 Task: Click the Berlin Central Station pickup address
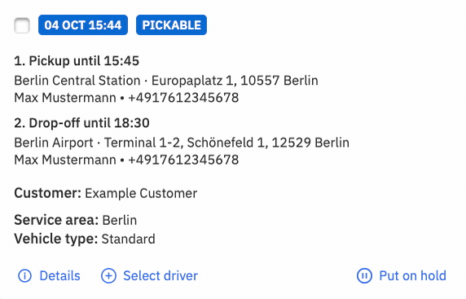point(166,81)
